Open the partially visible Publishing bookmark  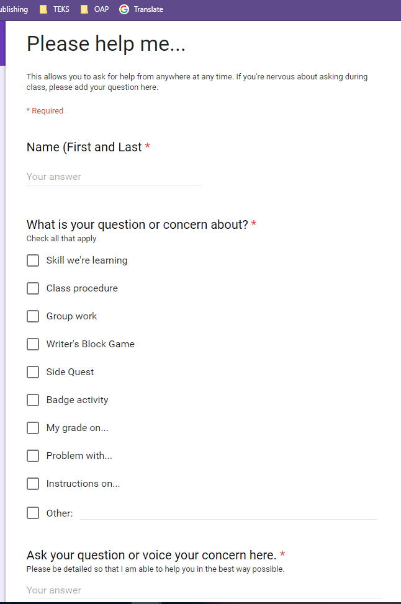coord(14,9)
